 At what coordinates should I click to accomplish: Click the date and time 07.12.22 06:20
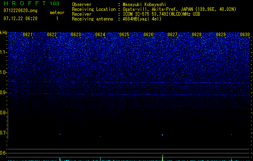21,19
